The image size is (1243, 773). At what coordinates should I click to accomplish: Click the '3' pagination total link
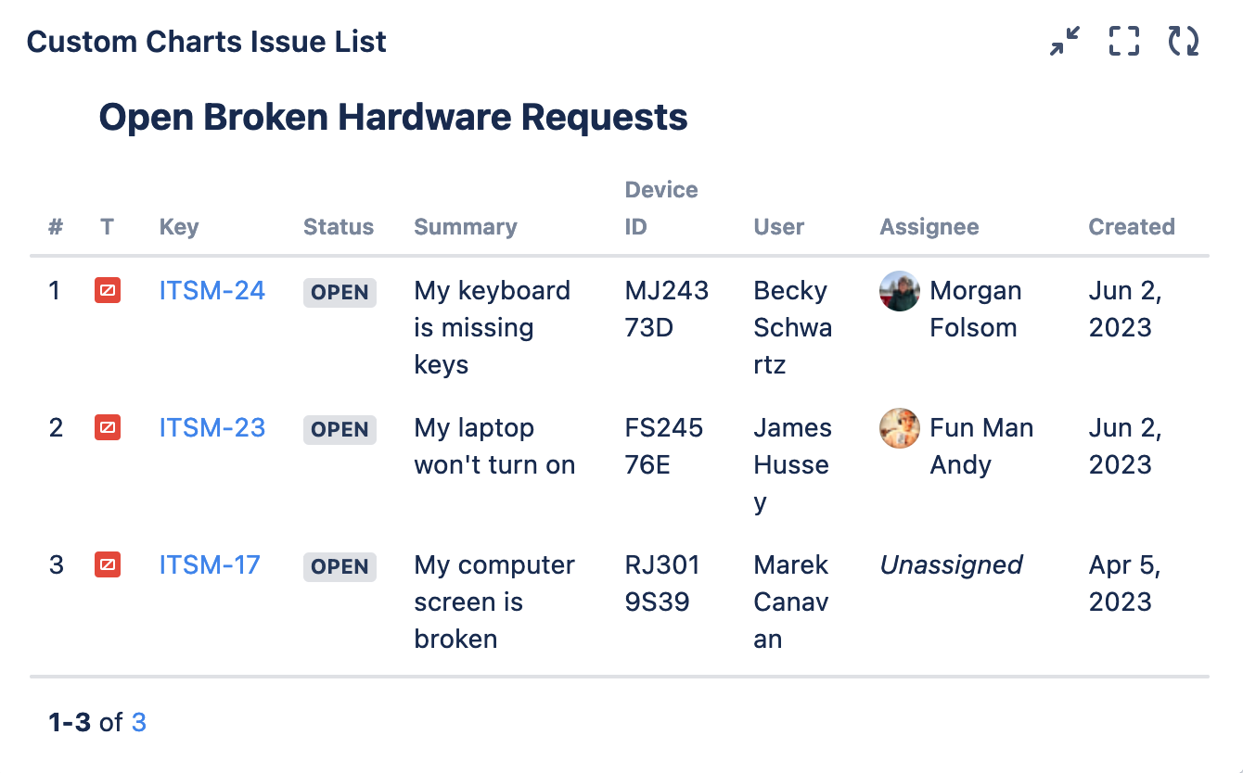pos(139,722)
